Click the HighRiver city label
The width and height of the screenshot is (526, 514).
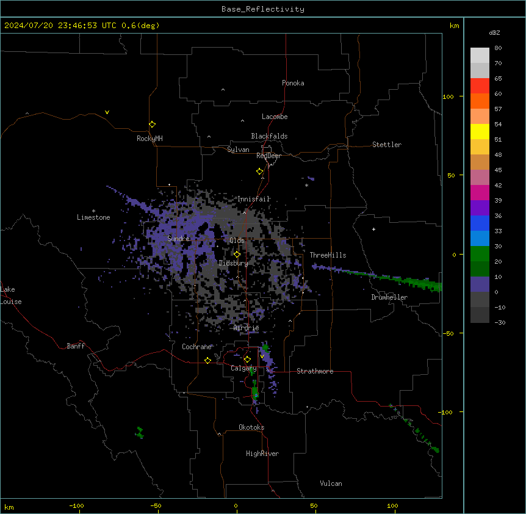click(262, 454)
